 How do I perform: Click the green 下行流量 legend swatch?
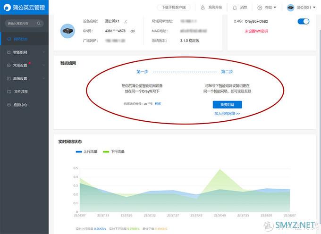[106, 152]
